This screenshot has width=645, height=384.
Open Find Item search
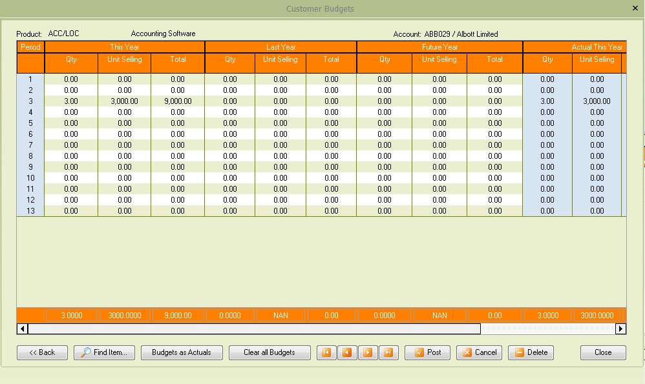tap(105, 352)
